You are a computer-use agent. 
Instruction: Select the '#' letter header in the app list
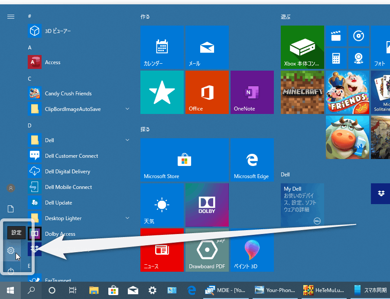29,16
